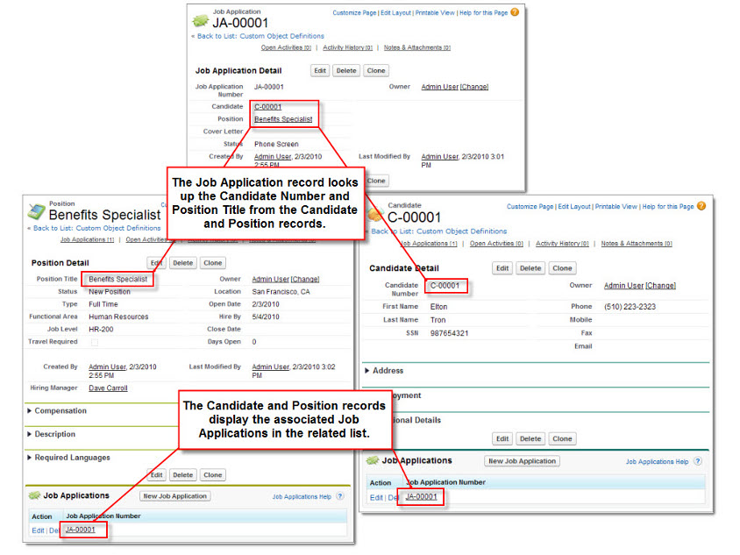740x555 pixels.
Task: Click the Position object icon beside Benefits Specialist
Action: [x=36, y=212]
